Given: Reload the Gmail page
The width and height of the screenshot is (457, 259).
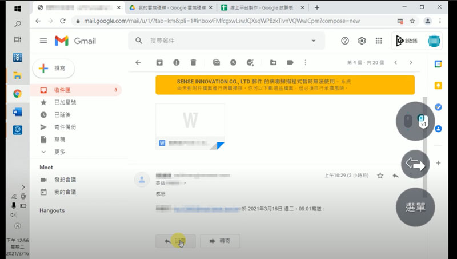Looking at the screenshot, I should pyautogui.click(x=62, y=21).
